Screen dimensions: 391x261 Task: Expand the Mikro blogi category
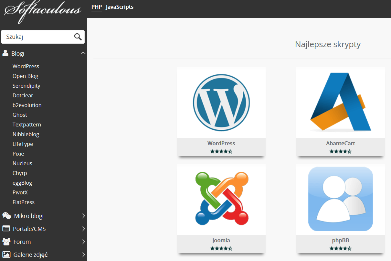[x=83, y=216]
